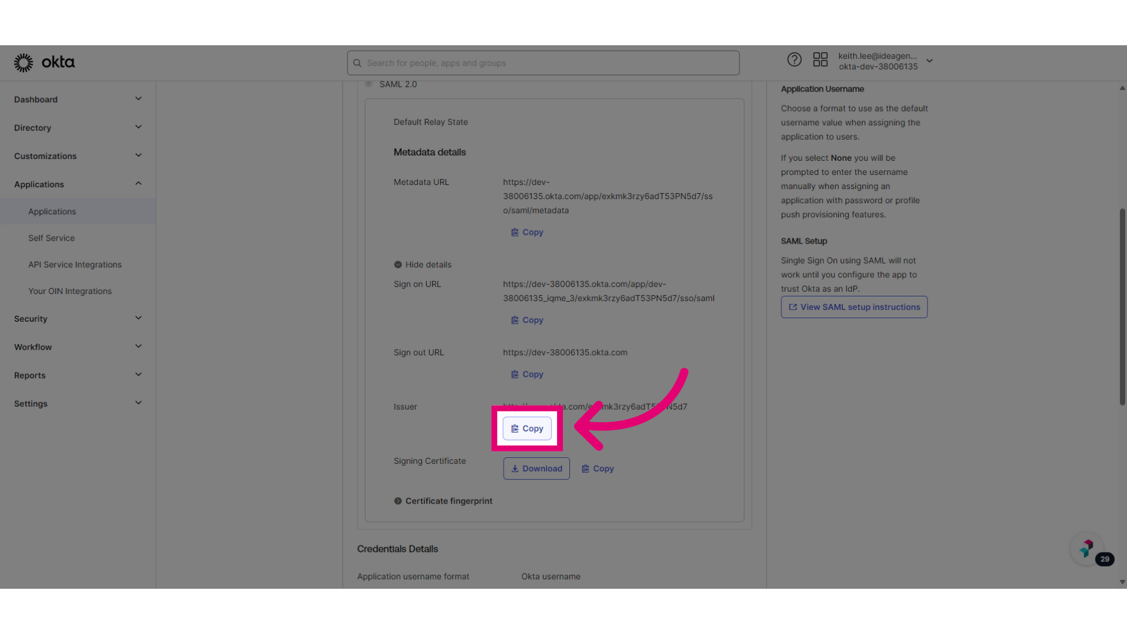Select the SAML 2.0 radio button
This screenshot has width=1127, height=634.
tap(369, 84)
